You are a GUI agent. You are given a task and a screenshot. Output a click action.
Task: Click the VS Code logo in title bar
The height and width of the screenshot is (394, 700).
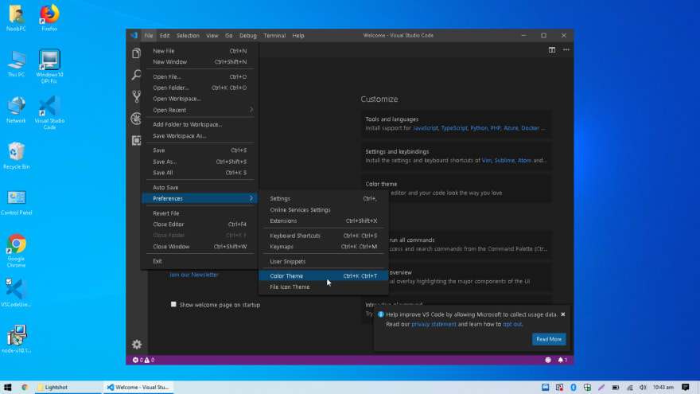[134, 35]
